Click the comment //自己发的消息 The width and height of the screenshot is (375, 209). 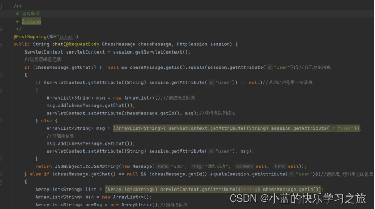315,67
